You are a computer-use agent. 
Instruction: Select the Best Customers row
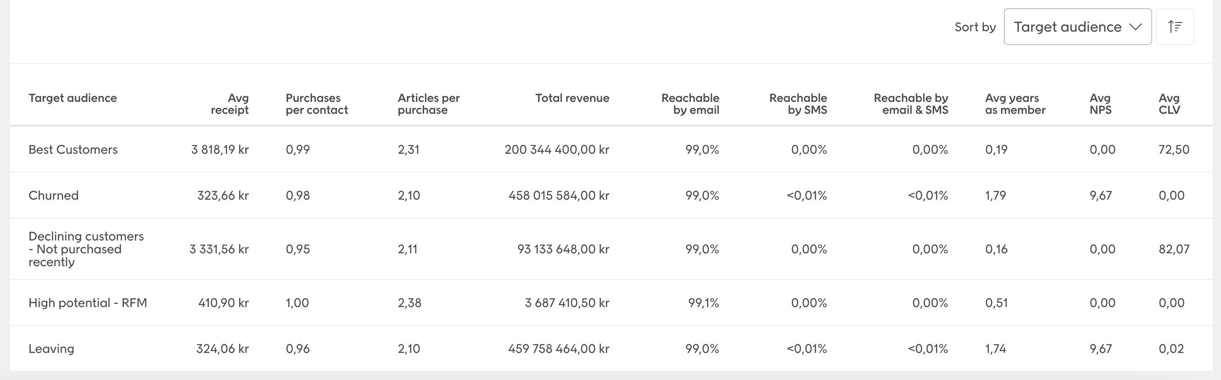[73, 150]
